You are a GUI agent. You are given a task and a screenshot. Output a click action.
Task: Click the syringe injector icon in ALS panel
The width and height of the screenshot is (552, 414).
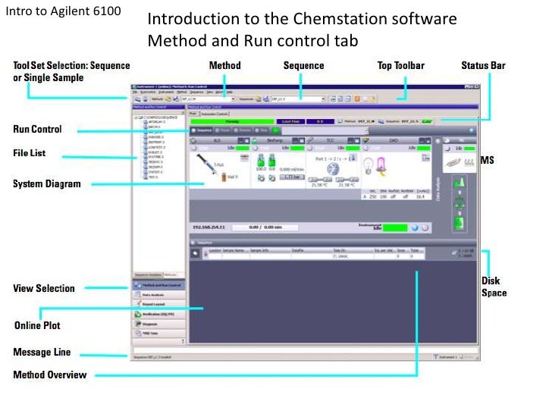(x=207, y=164)
